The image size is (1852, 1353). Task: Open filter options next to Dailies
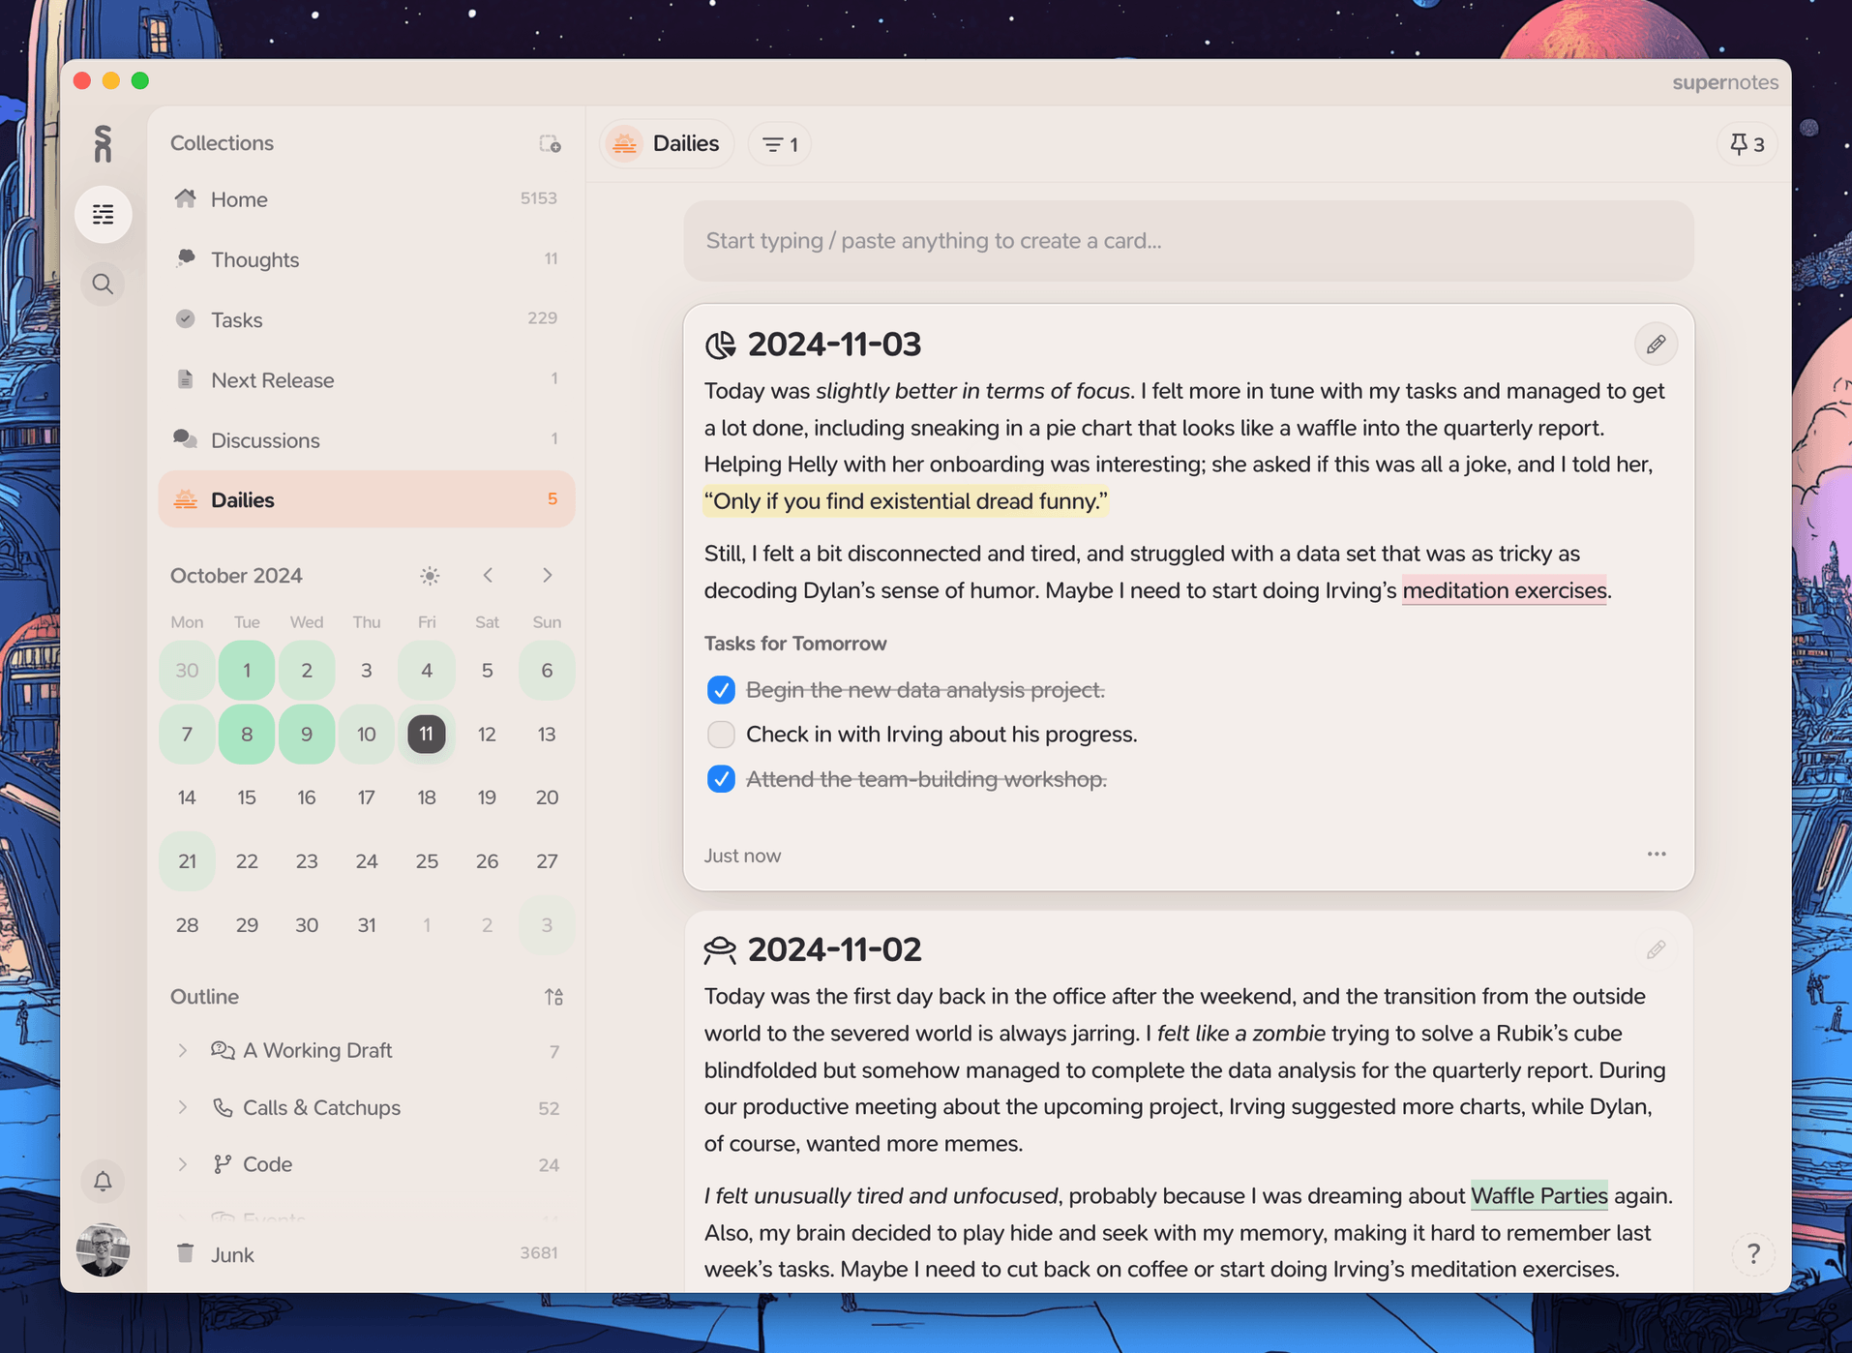[778, 143]
